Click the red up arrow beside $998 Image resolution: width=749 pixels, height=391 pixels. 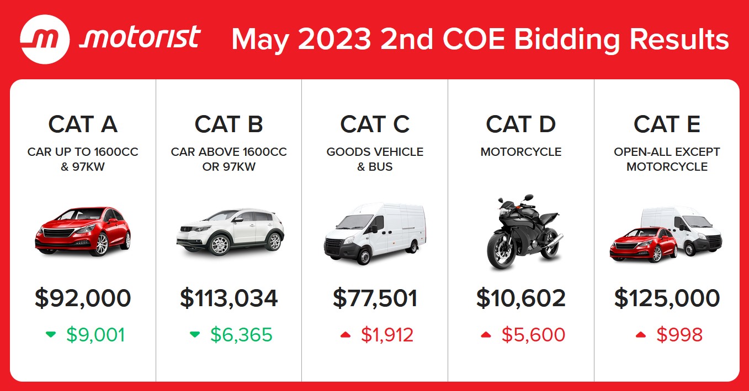point(641,334)
